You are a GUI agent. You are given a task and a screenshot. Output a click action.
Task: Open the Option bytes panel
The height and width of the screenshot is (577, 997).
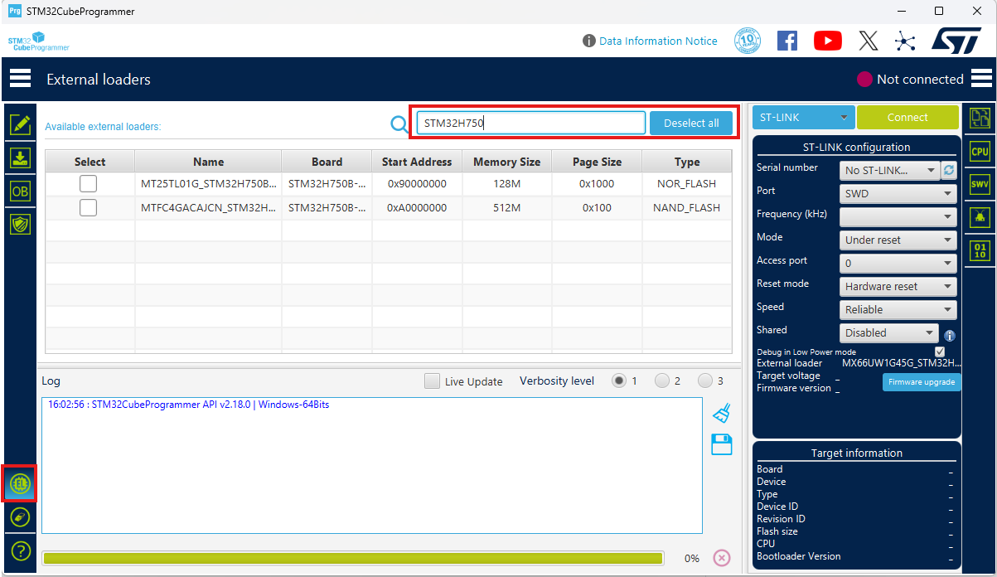18,190
